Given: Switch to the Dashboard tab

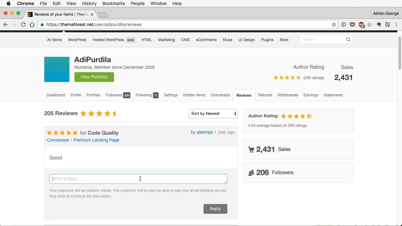Looking at the screenshot, I should tap(56, 95).
